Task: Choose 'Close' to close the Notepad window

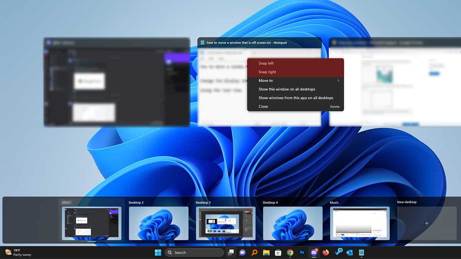Action: tap(263, 106)
